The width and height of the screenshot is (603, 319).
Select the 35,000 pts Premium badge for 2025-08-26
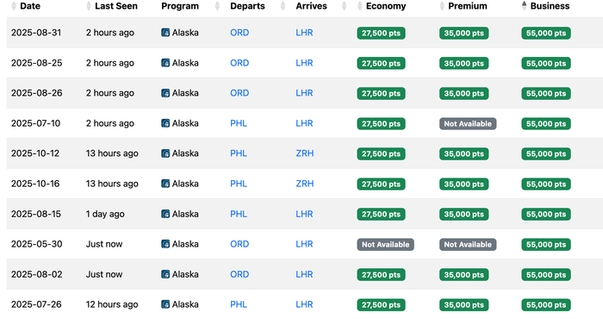click(x=463, y=93)
